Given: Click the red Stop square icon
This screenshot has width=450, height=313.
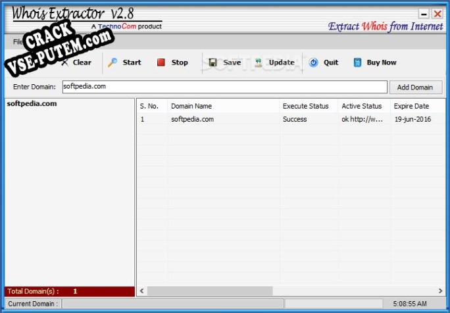Looking at the screenshot, I should pyautogui.click(x=161, y=62).
